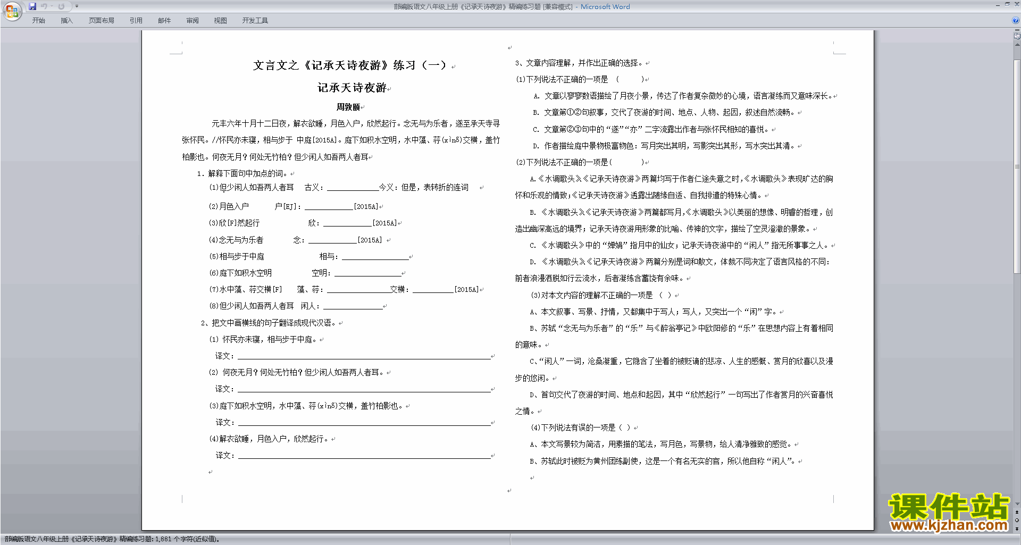The width and height of the screenshot is (1021, 545).
Task: Switch to the 页面布局 tab
Action: pos(102,21)
